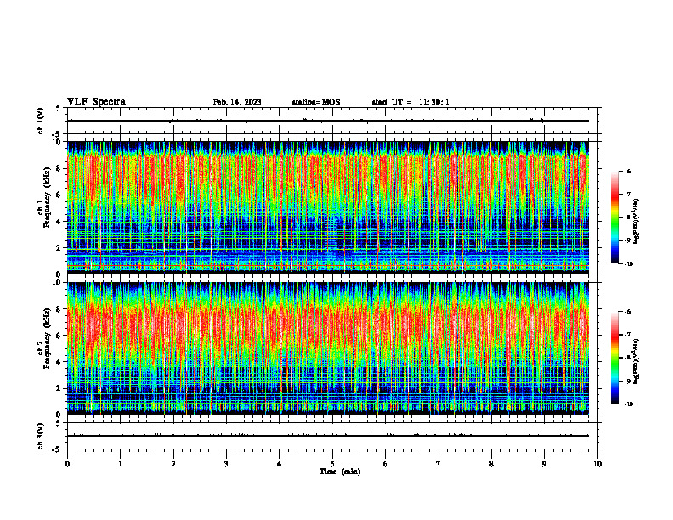Click the "ch.3(V)" waveform axis label
This screenshot has height=520, width=673.
[x=41, y=436]
